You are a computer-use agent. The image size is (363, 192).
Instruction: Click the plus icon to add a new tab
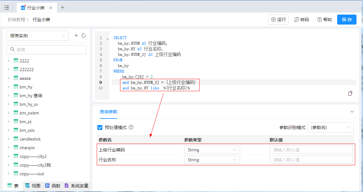[63, 7]
